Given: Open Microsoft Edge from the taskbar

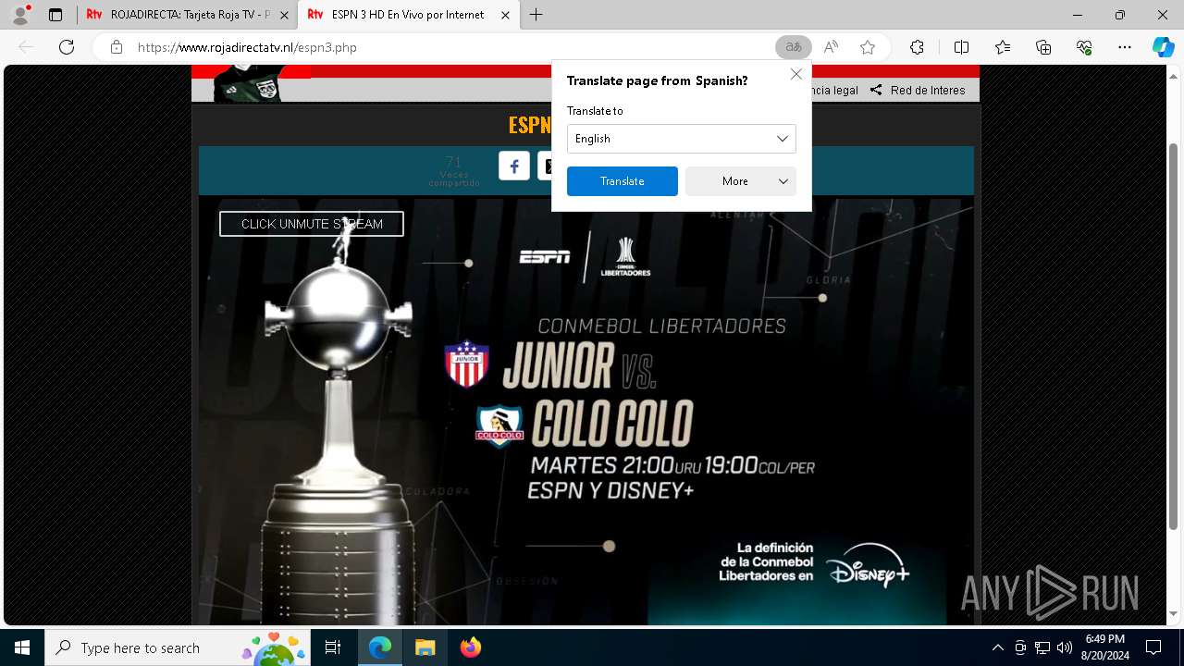Looking at the screenshot, I should (x=380, y=647).
